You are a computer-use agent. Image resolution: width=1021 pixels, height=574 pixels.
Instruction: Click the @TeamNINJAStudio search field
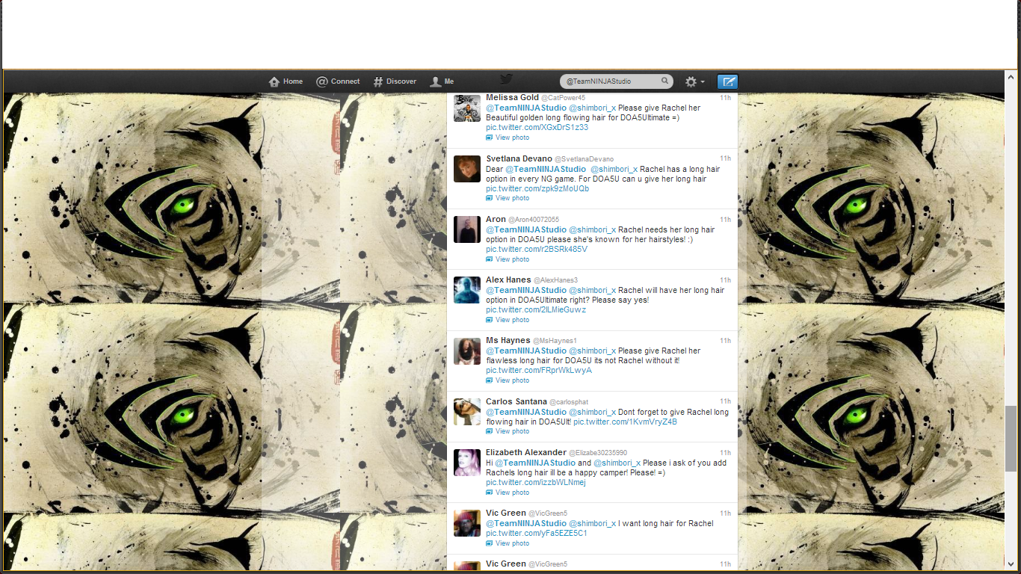tap(609, 81)
